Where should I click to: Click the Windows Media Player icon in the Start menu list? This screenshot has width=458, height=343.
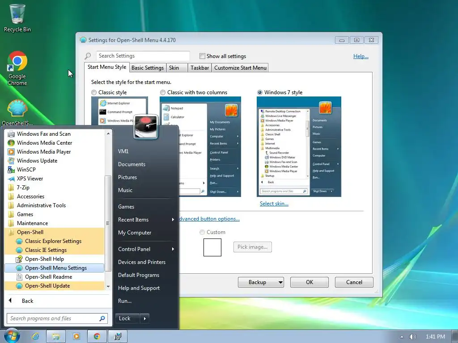[11, 152]
